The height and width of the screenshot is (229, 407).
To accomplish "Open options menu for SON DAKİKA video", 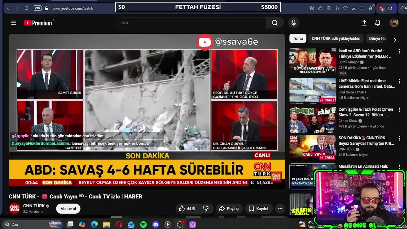I will click(x=399, y=138).
